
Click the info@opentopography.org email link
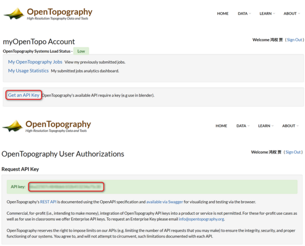201,219
